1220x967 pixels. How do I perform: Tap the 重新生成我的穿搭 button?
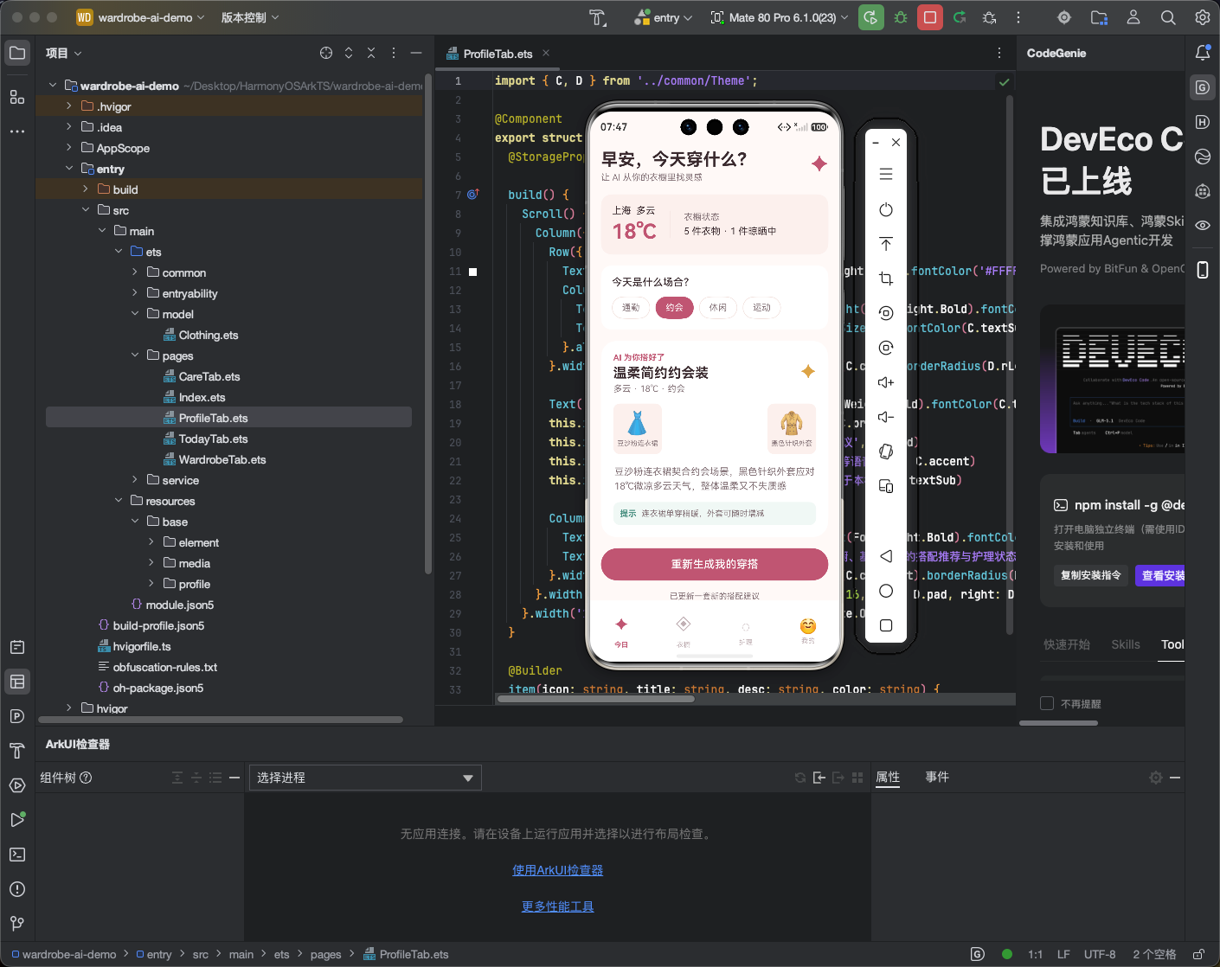[x=715, y=564]
